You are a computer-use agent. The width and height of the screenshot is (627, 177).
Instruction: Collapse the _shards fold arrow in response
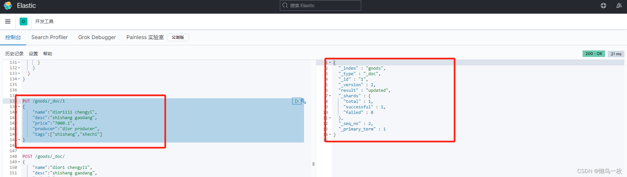(330, 96)
